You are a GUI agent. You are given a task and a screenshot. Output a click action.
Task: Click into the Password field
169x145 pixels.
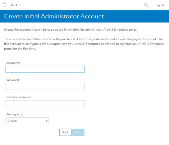pyautogui.click(x=45, y=86)
